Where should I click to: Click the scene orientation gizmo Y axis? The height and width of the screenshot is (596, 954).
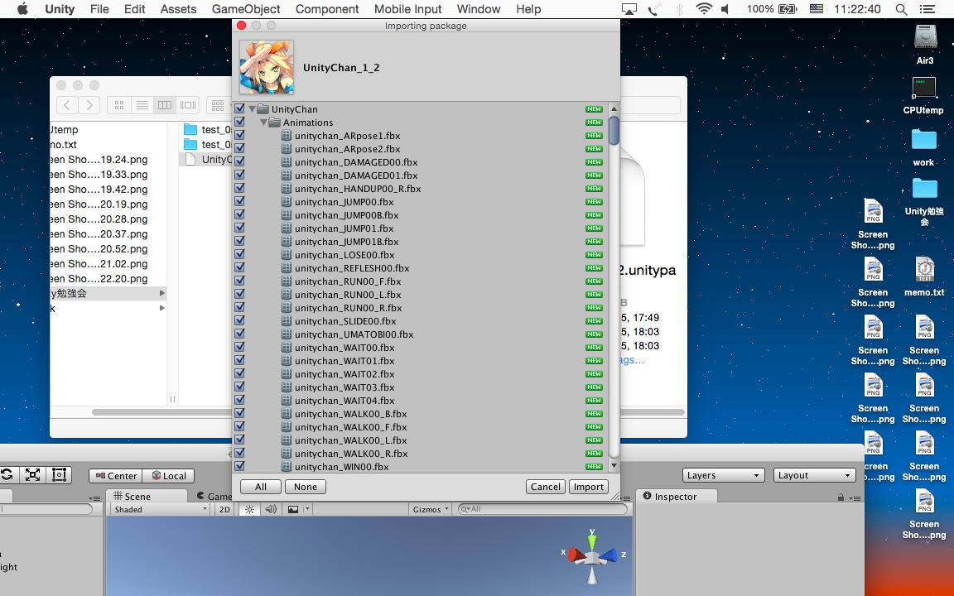coord(592,538)
